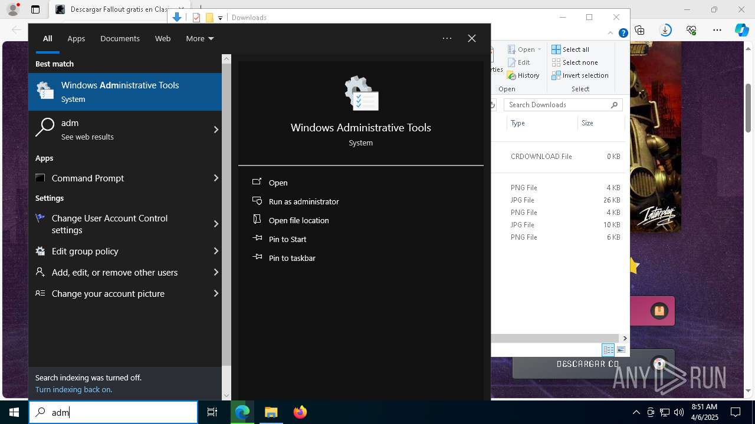755x424 pixels.
Task: Show hidden system tray icons
Action: [x=636, y=412]
